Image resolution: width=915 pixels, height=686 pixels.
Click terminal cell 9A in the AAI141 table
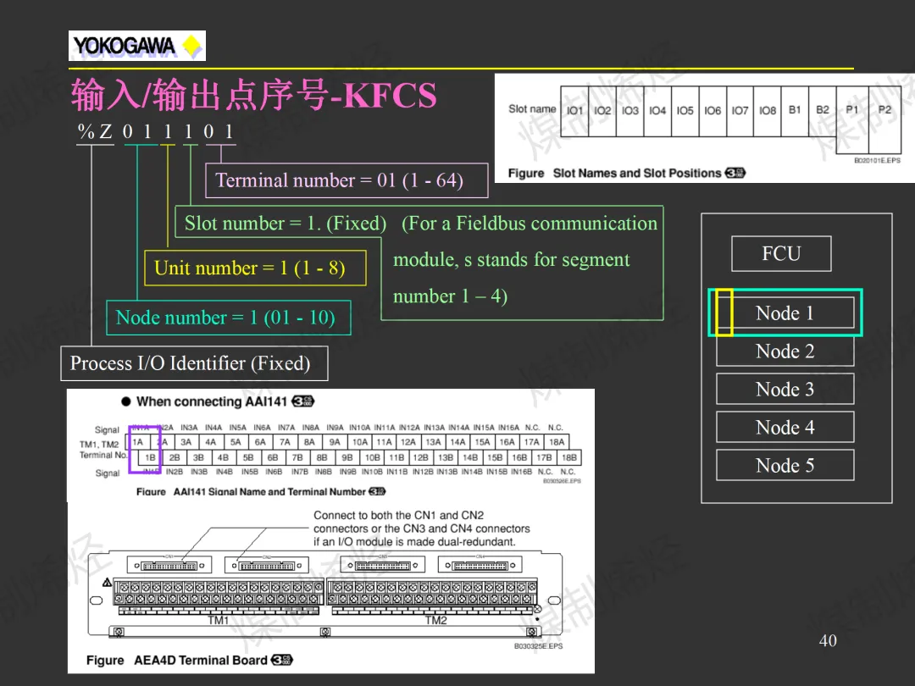335,442
